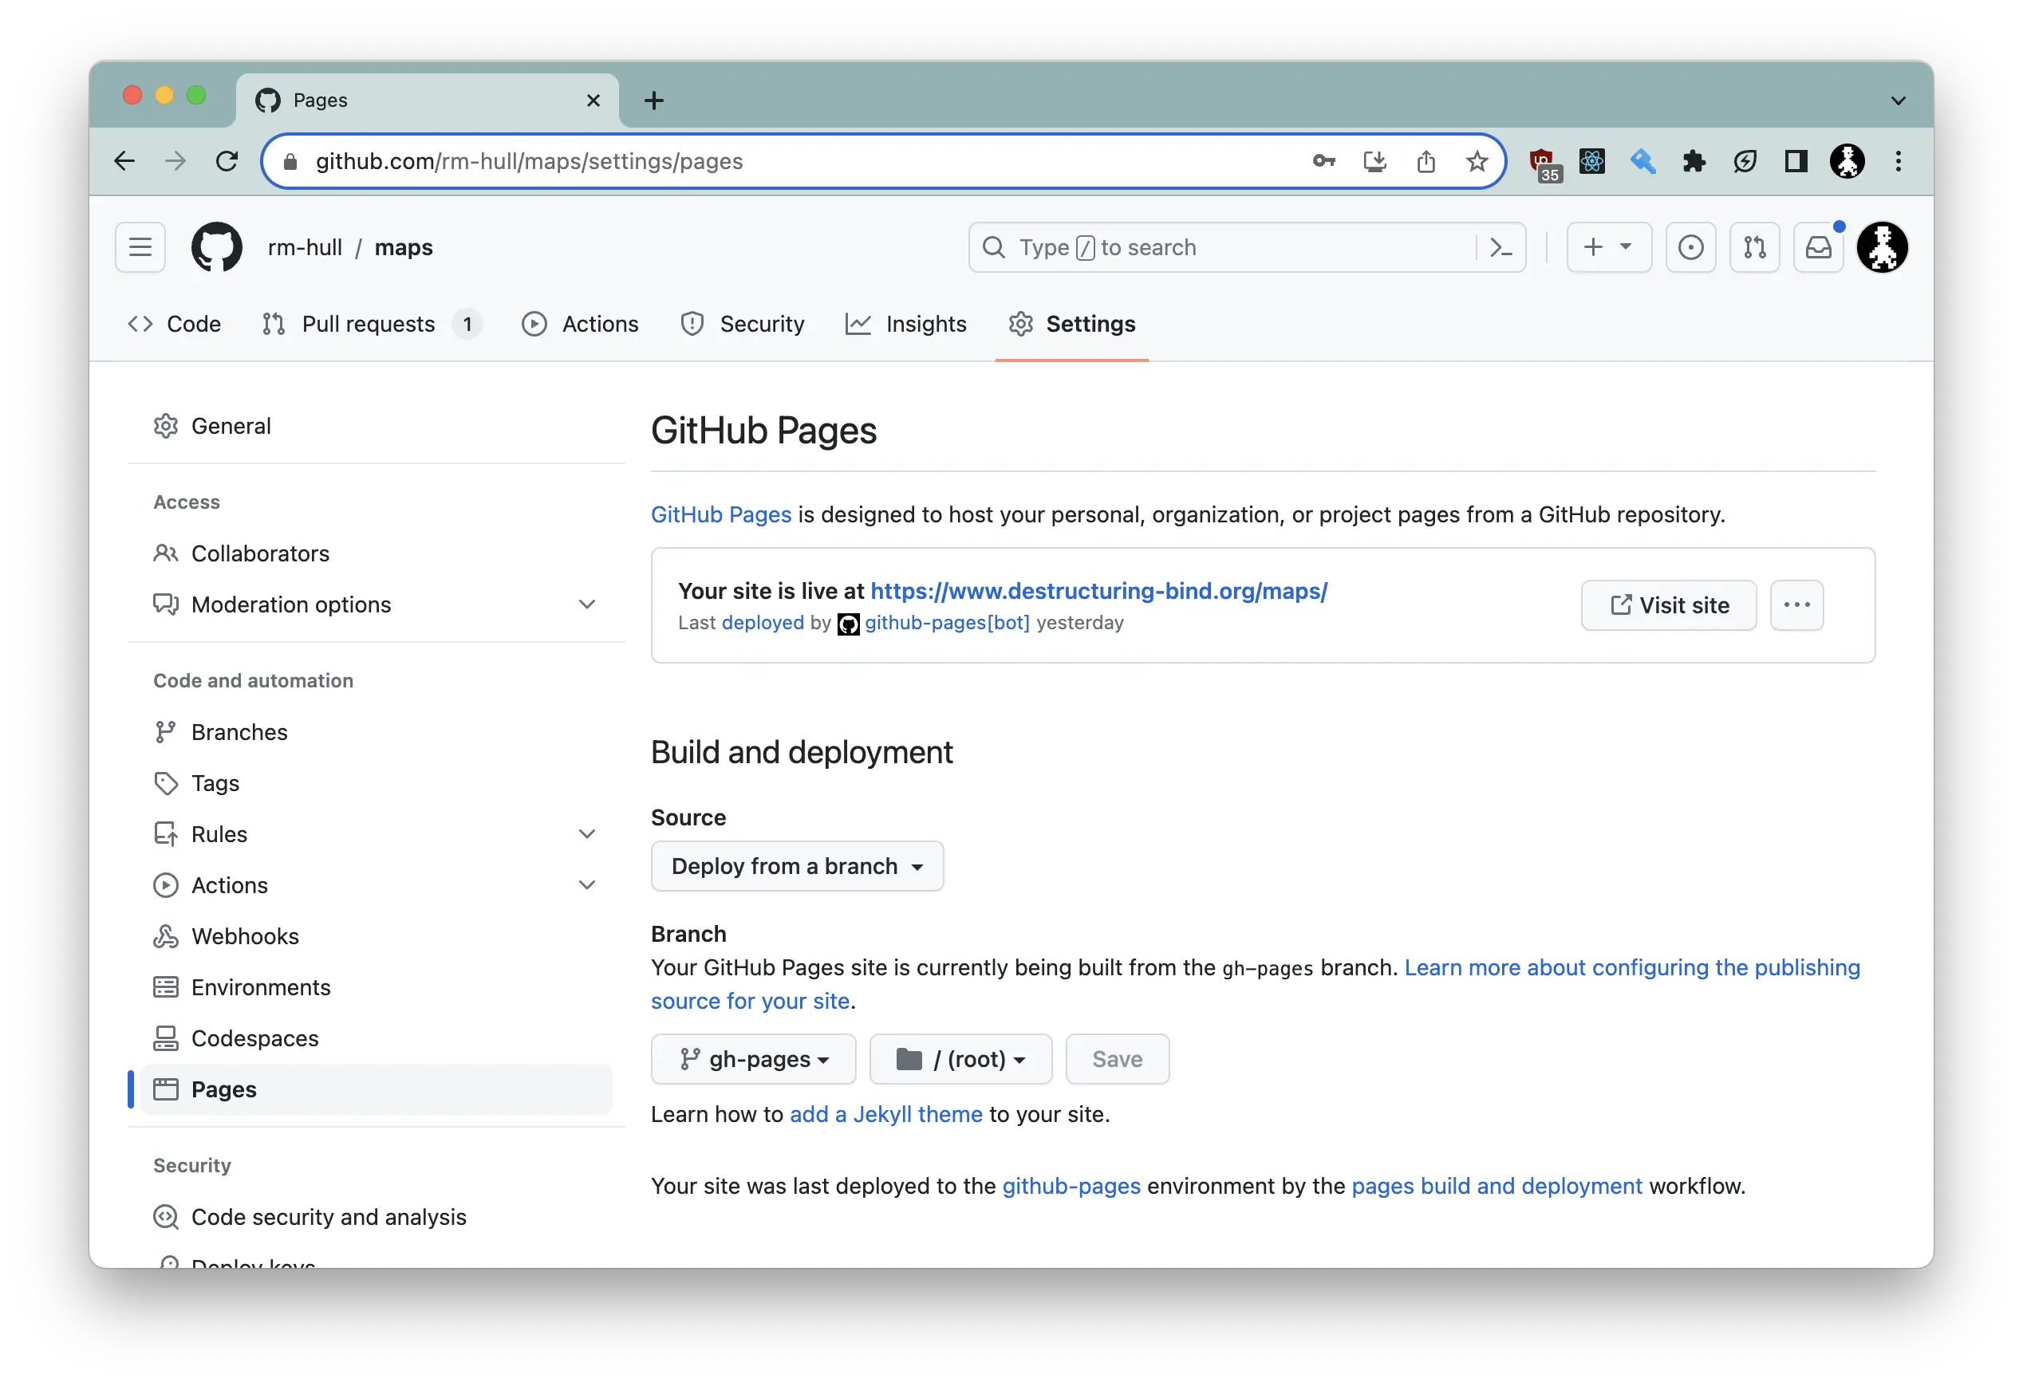Open the command palette icon in search
The image size is (2023, 1386).
(1500, 247)
